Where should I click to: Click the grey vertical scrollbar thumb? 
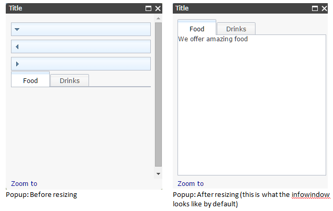click(x=158, y=94)
